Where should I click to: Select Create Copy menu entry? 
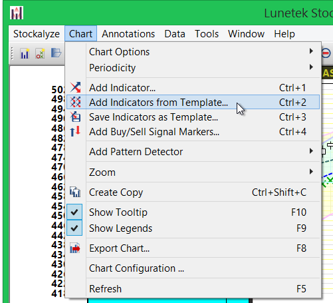click(x=193, y=192)
